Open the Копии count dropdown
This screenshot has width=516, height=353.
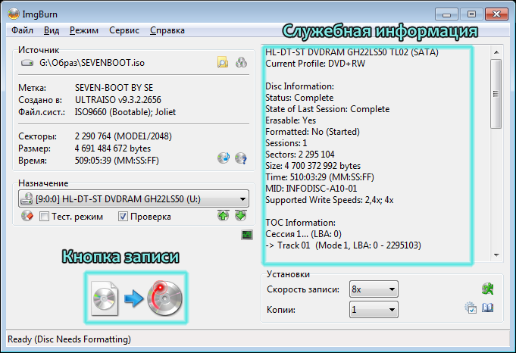coord(391,310)
